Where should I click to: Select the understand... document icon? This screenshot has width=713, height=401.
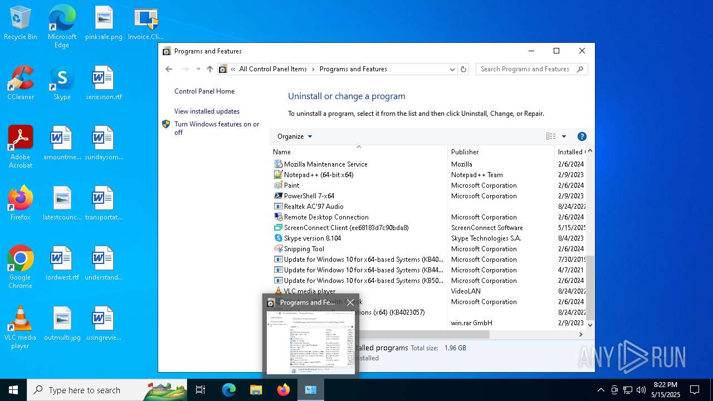[x=104, y=264]
